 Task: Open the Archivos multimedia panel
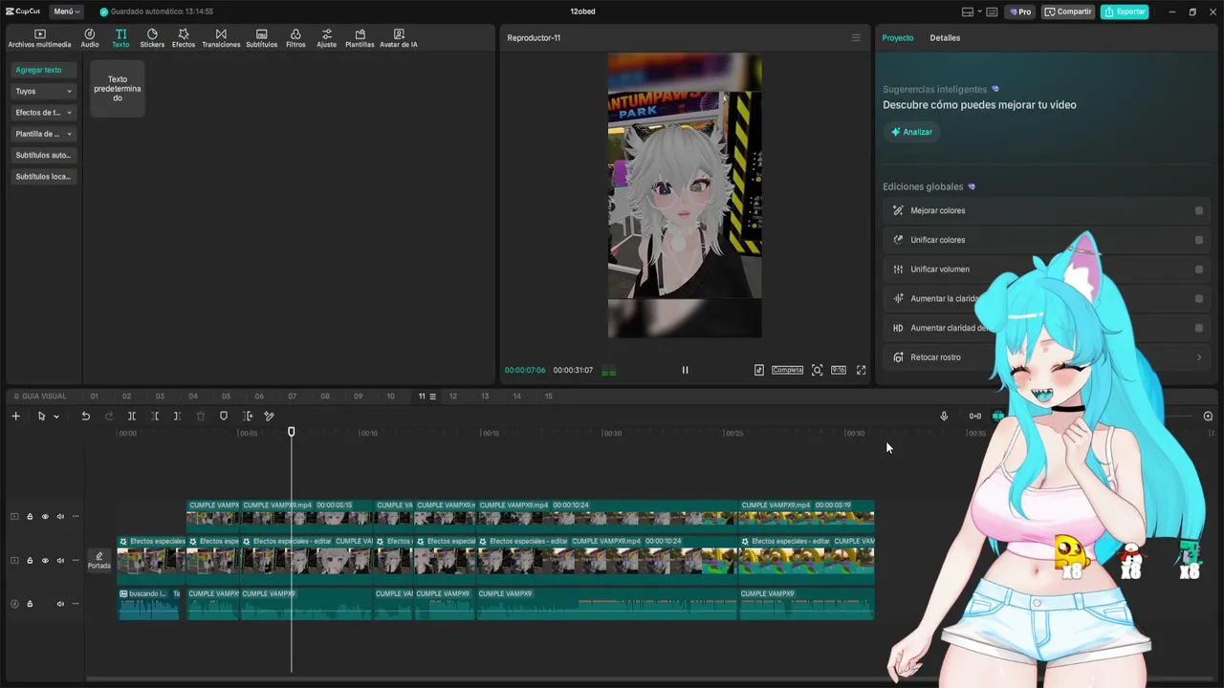click(39, 38)
